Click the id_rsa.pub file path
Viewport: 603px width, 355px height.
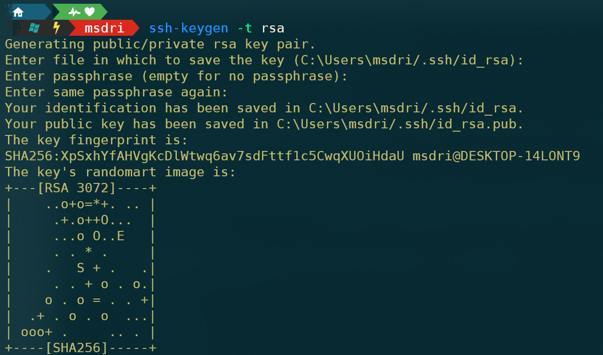coord(400,124)
